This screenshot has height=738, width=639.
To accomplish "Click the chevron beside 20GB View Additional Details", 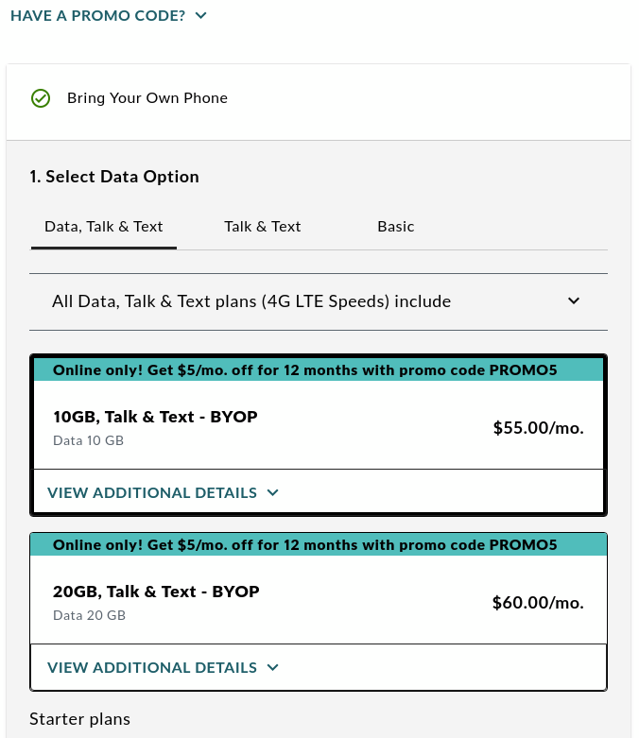I will point(273,667).
